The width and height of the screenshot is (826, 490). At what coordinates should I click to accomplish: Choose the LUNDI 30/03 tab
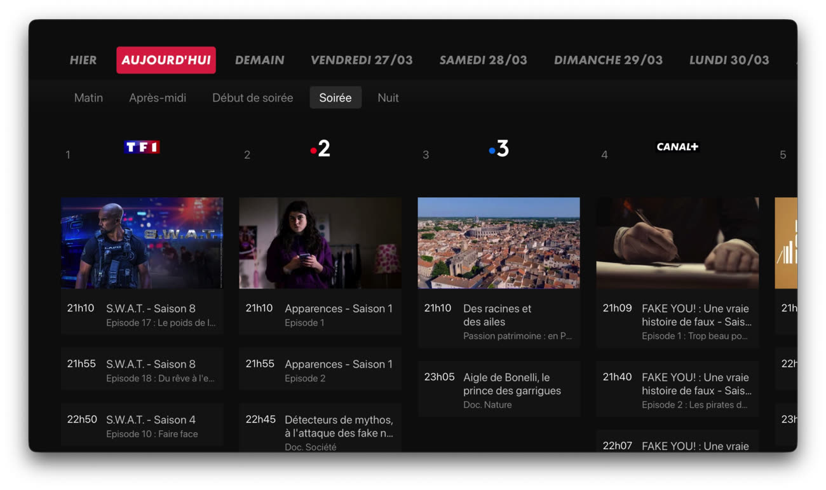(x=729, y=60)
